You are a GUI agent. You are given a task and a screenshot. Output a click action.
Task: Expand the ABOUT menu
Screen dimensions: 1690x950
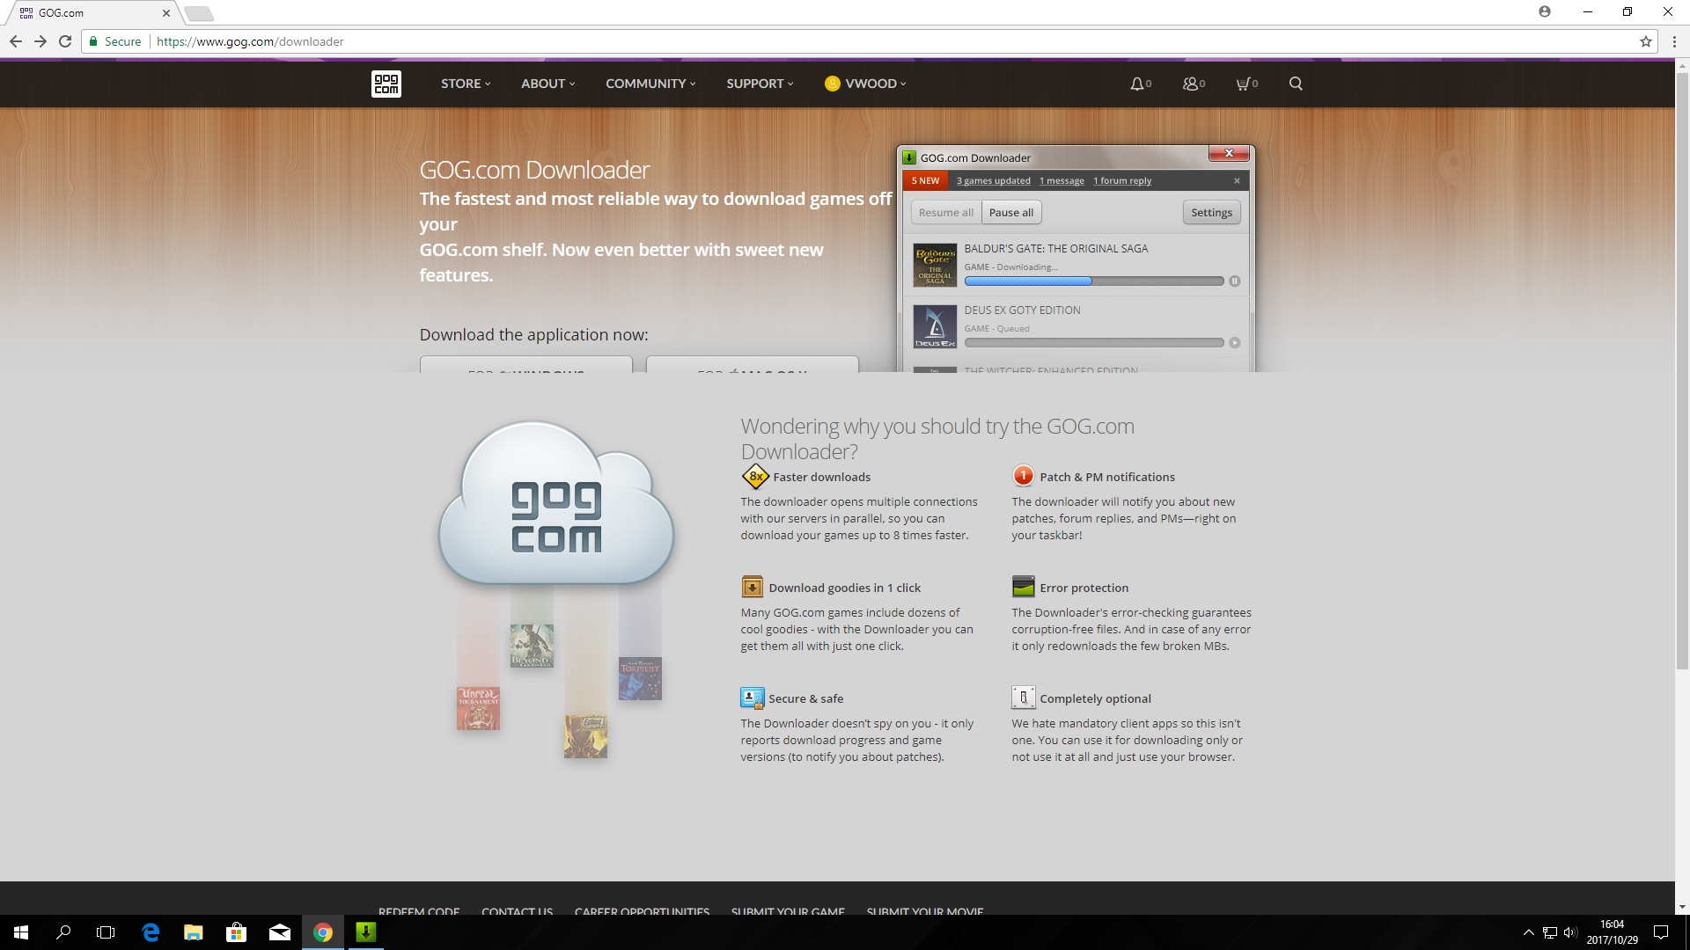tap(547, 84)
